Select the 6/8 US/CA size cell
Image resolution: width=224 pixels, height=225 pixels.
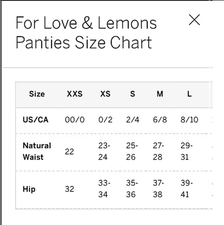160,119
